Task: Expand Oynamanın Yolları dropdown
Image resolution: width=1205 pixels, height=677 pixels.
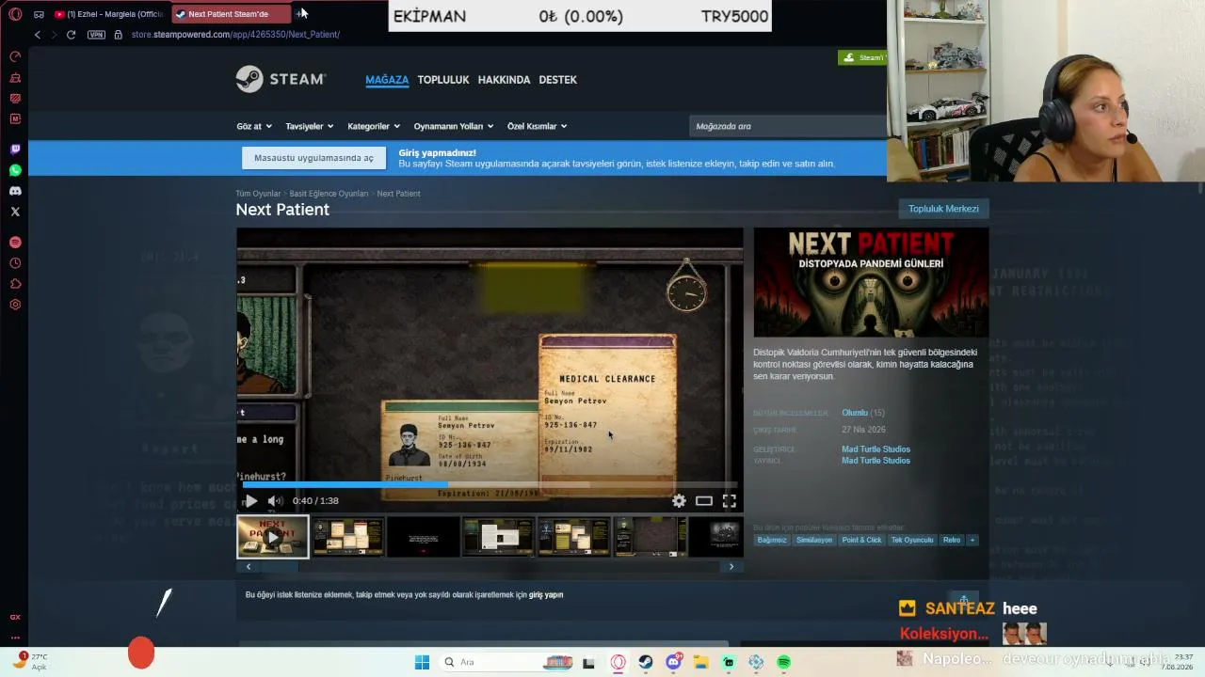Action: coord(454,126)
